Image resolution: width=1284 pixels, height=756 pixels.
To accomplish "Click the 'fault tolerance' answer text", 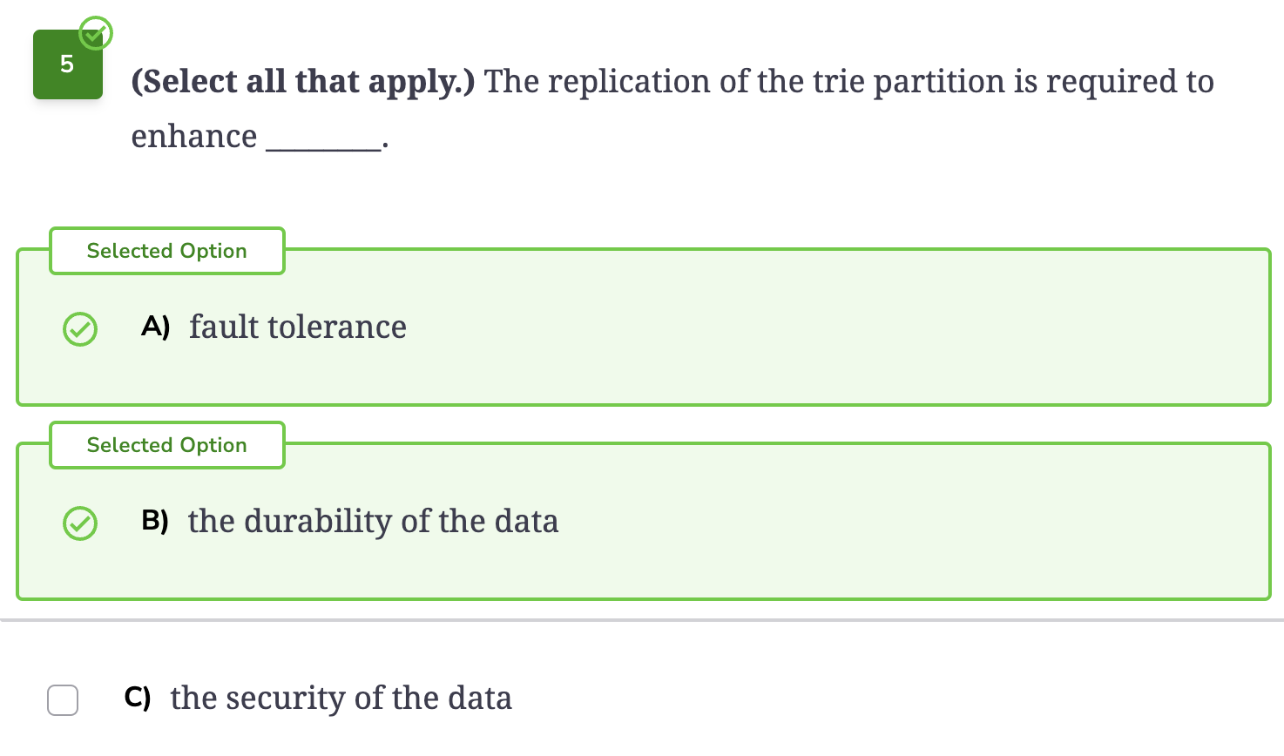I will click(298, 327).
